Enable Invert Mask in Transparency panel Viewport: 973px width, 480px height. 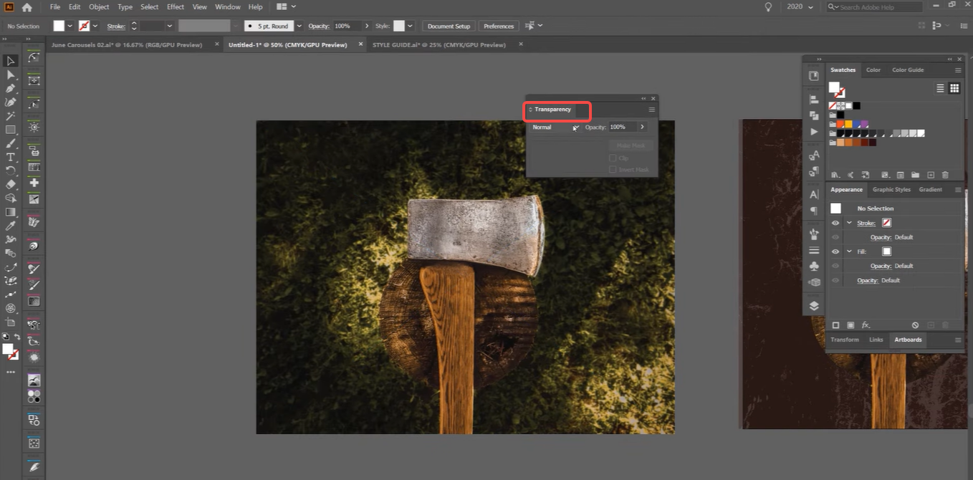tap(613, 169)
